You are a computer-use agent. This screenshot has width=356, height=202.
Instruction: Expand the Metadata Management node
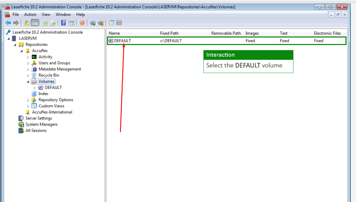click(28, 69)
